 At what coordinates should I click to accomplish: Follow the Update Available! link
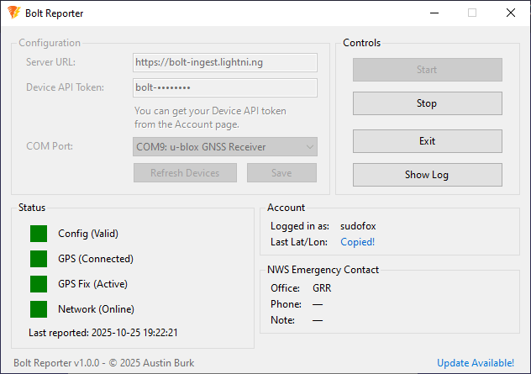pos(476,363)
